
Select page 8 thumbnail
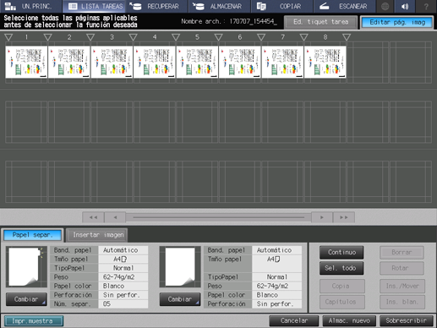click(x=325, y=62)
